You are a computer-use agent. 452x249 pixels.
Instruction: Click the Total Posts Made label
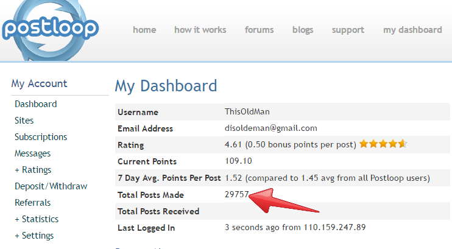[150, 195]
